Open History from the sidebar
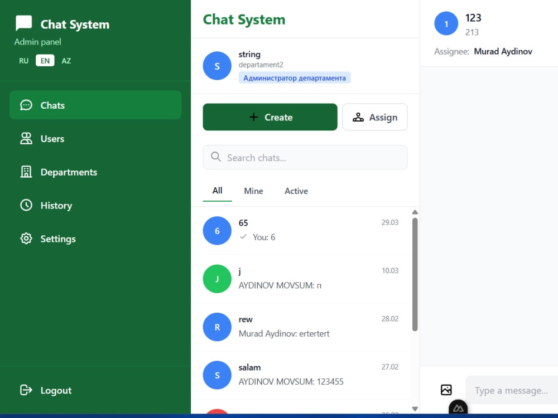This screenshot has height=418, width=558. (95, 205)
